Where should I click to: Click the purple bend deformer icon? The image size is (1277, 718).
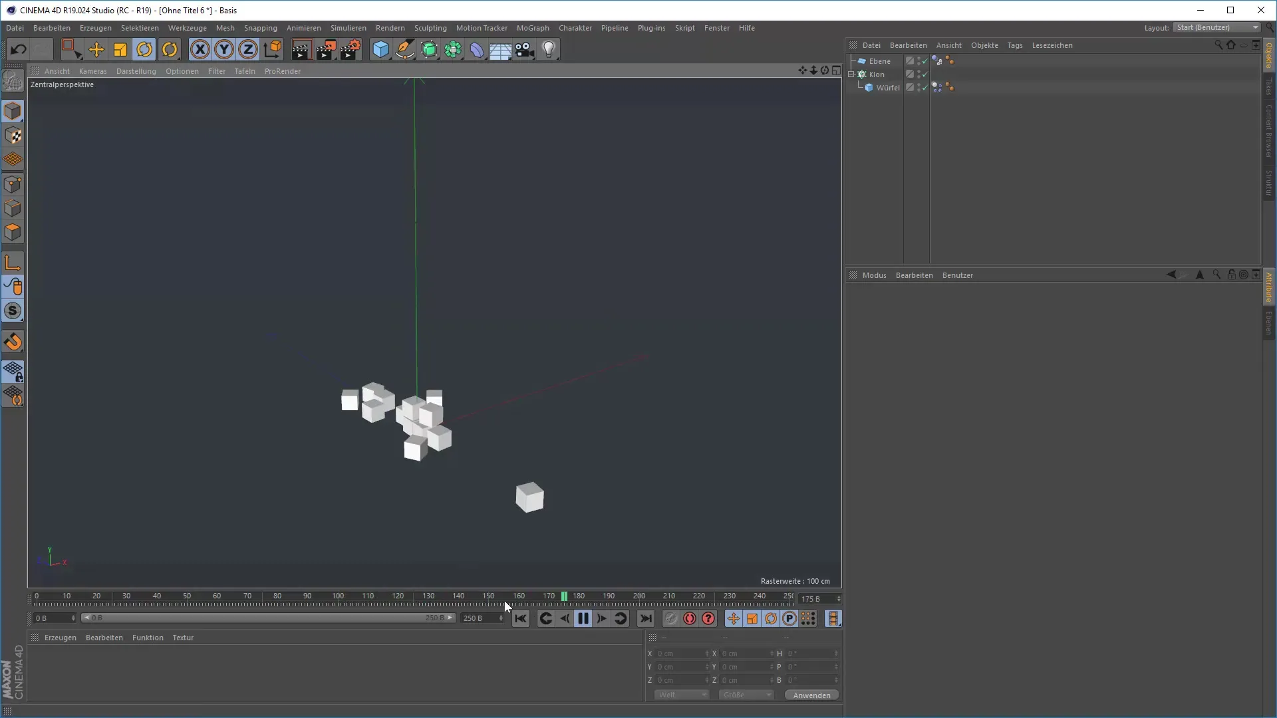tap(477, 49)
